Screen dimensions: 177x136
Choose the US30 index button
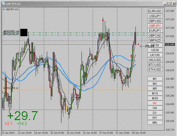tap(155, 50)
